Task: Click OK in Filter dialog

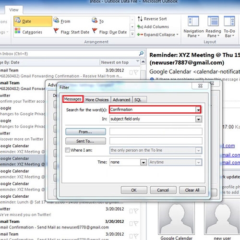Action: tap(134, 190)
